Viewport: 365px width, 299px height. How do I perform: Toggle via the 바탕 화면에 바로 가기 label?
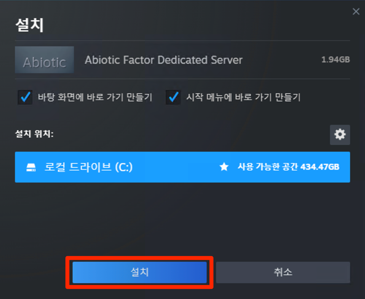95,97
